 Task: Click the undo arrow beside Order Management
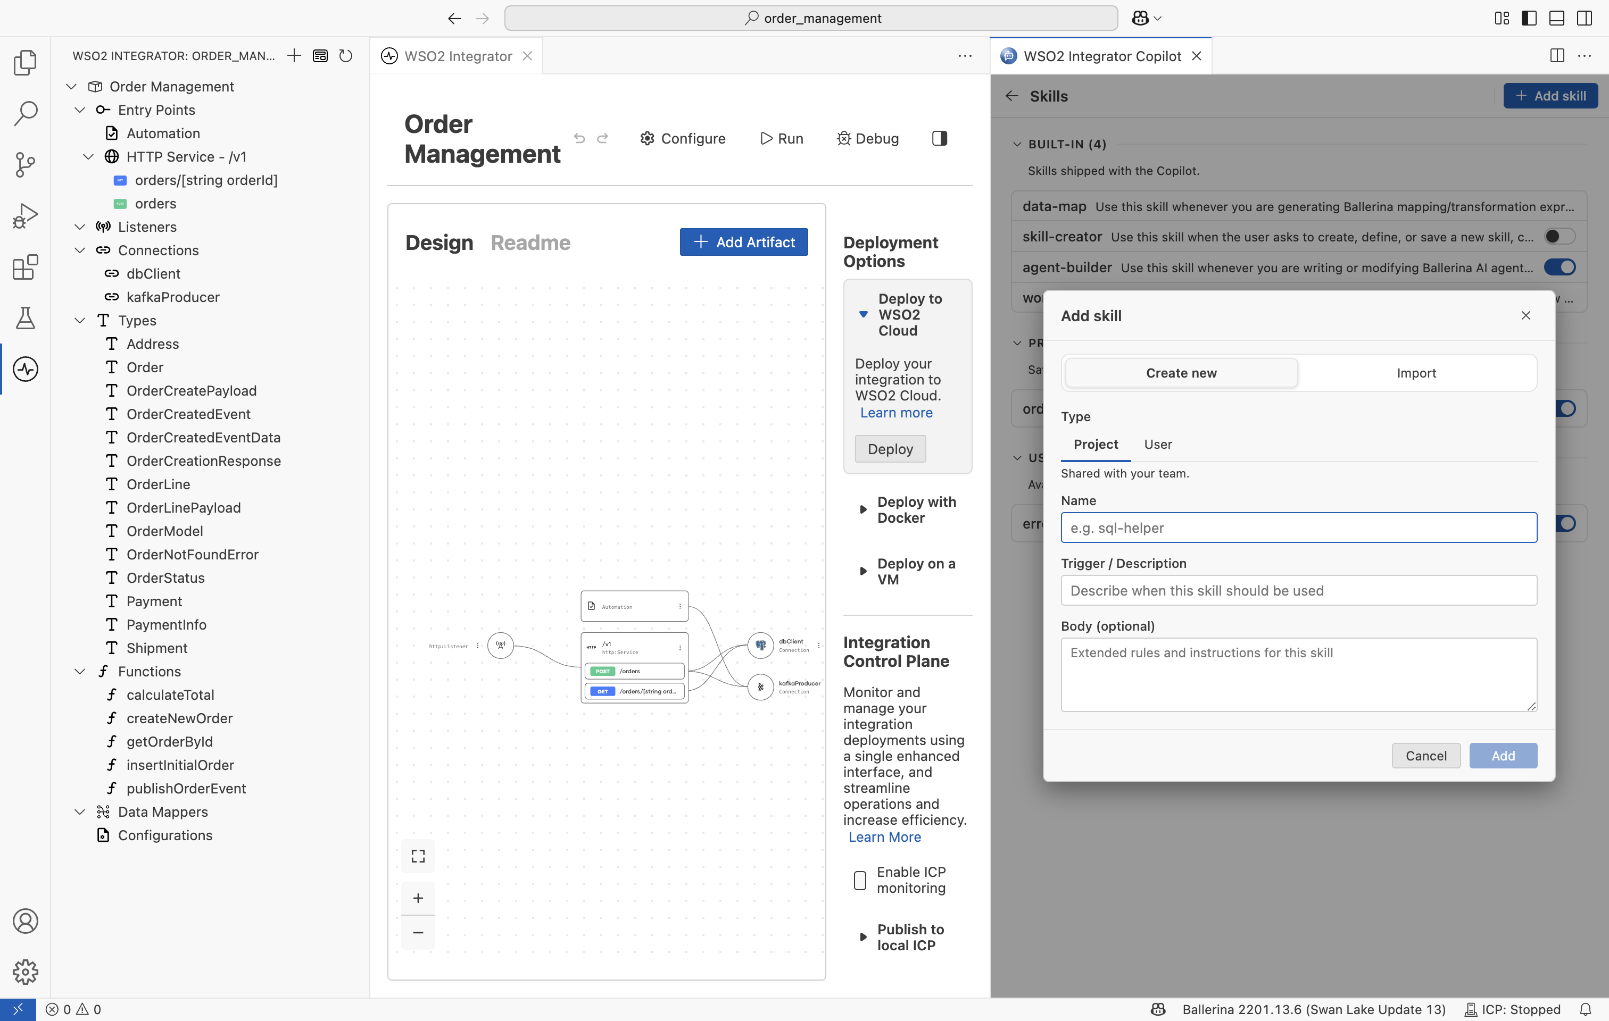coord(579,138)
